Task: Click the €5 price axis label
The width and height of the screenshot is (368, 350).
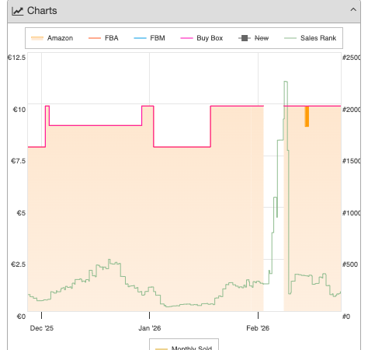Action: pos(21,213)
